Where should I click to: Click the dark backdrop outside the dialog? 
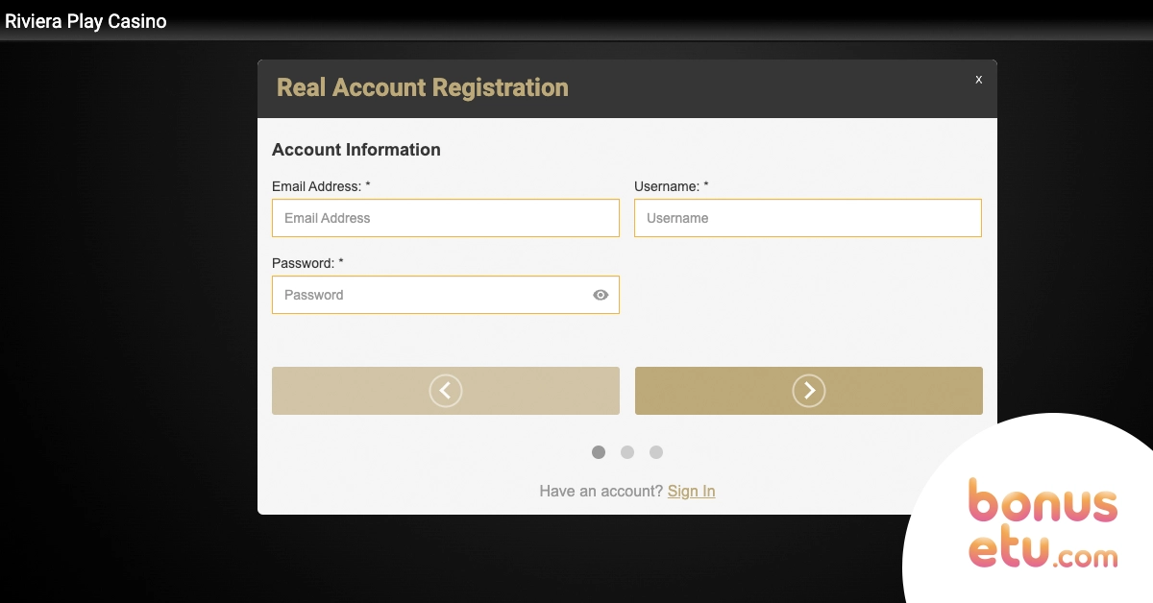(125, 317)
